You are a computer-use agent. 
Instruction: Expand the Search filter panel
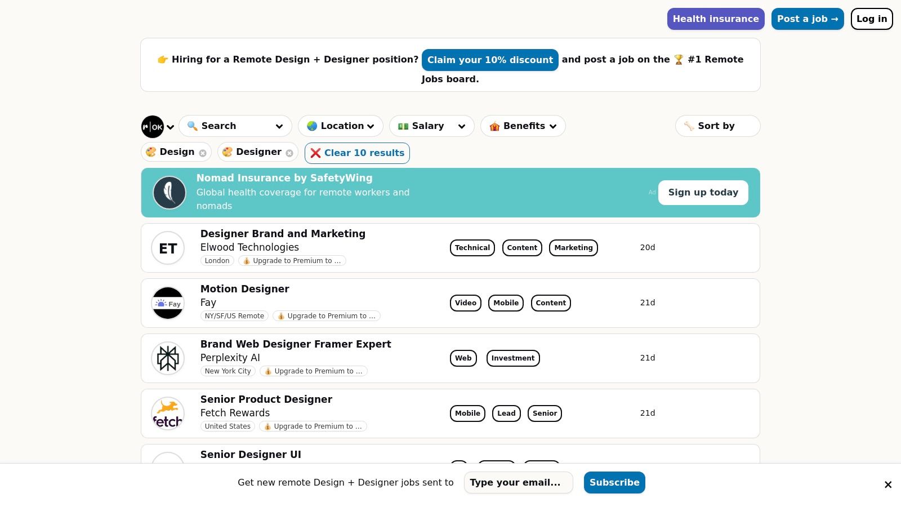click(235, 126)
